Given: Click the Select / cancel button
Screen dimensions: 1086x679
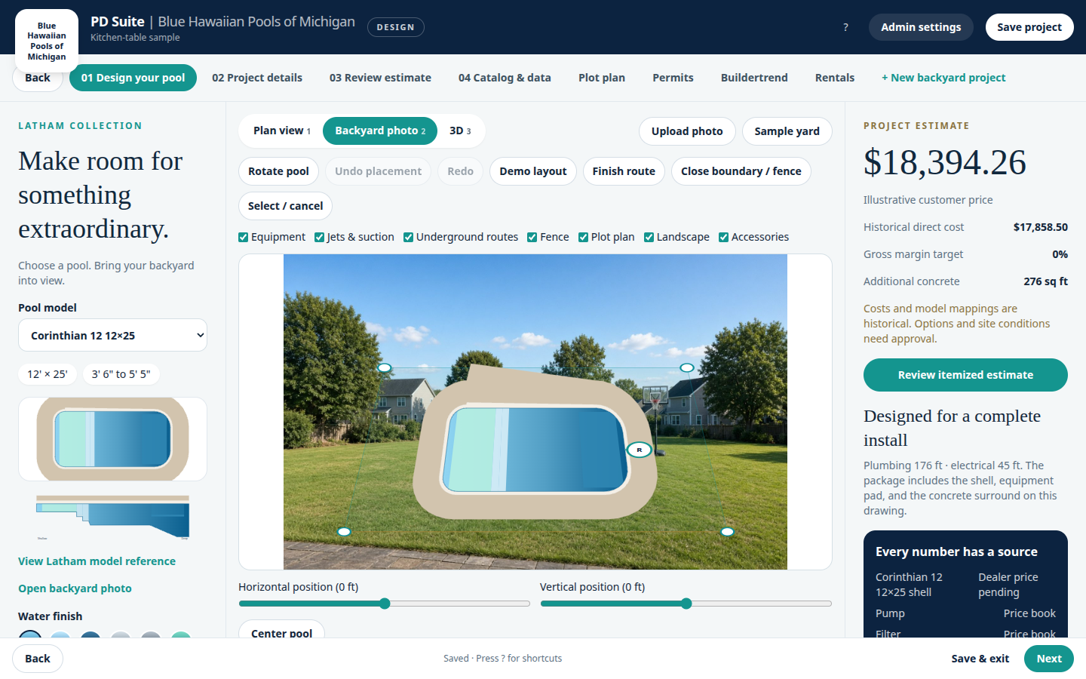Looking at the screenshot, I should 285,206.
